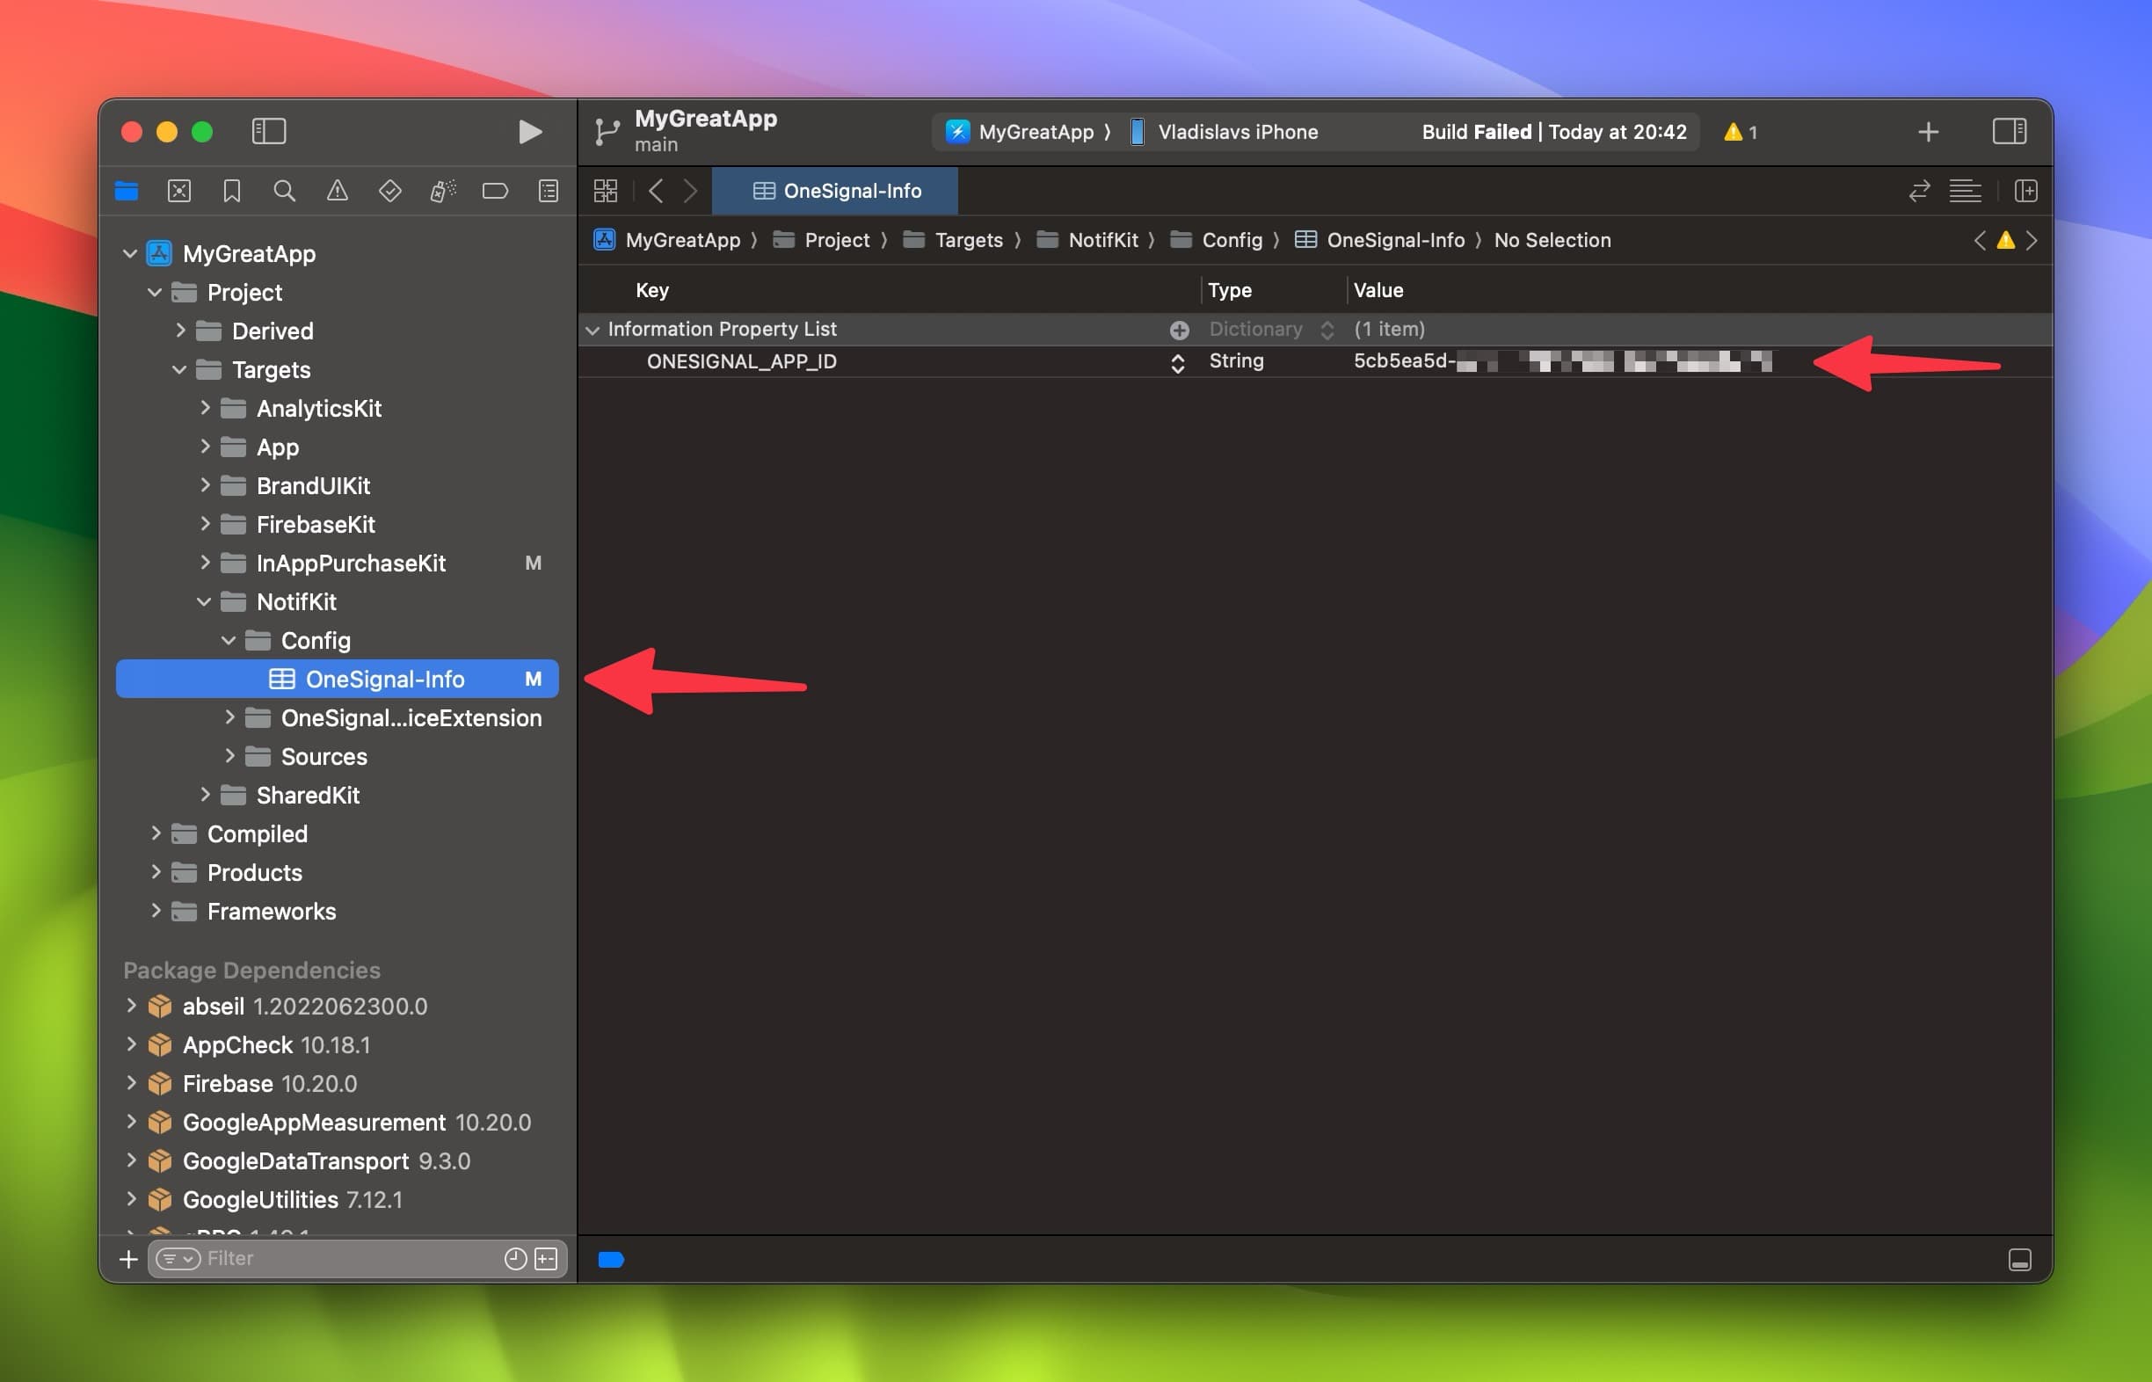
Task: Expand the AnalyticsKit folder
Action: click(x=205, y=407)
